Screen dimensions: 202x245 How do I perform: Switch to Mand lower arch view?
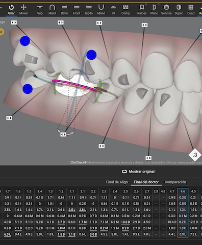[101, 10]
